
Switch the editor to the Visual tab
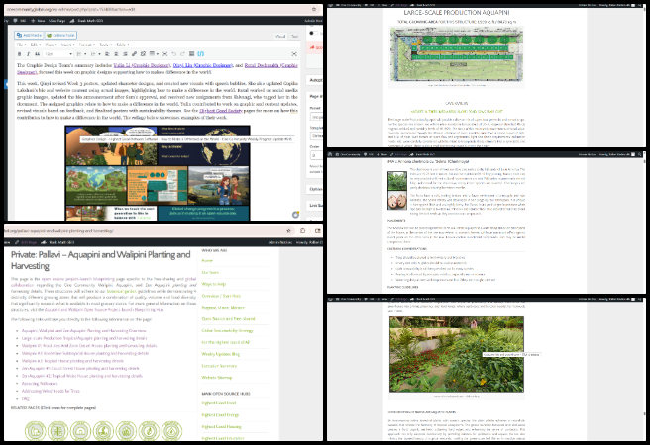[280, 37]
